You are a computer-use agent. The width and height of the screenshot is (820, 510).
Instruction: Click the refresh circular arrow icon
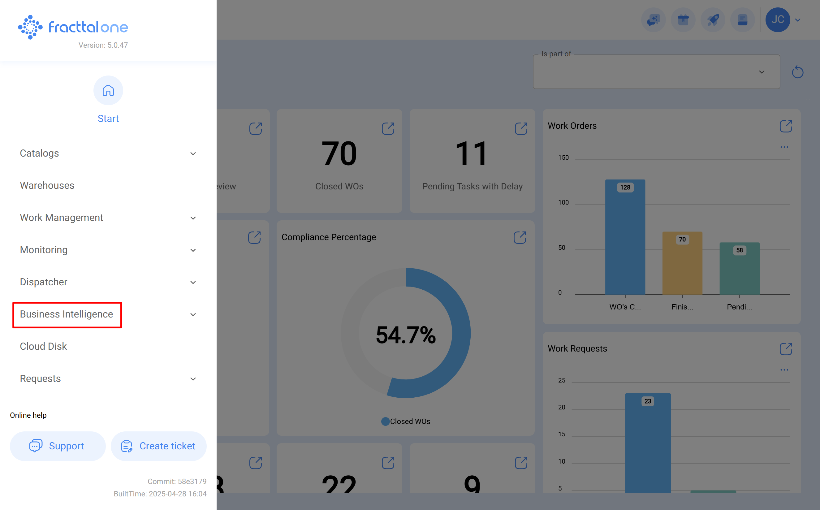[797, 71]
